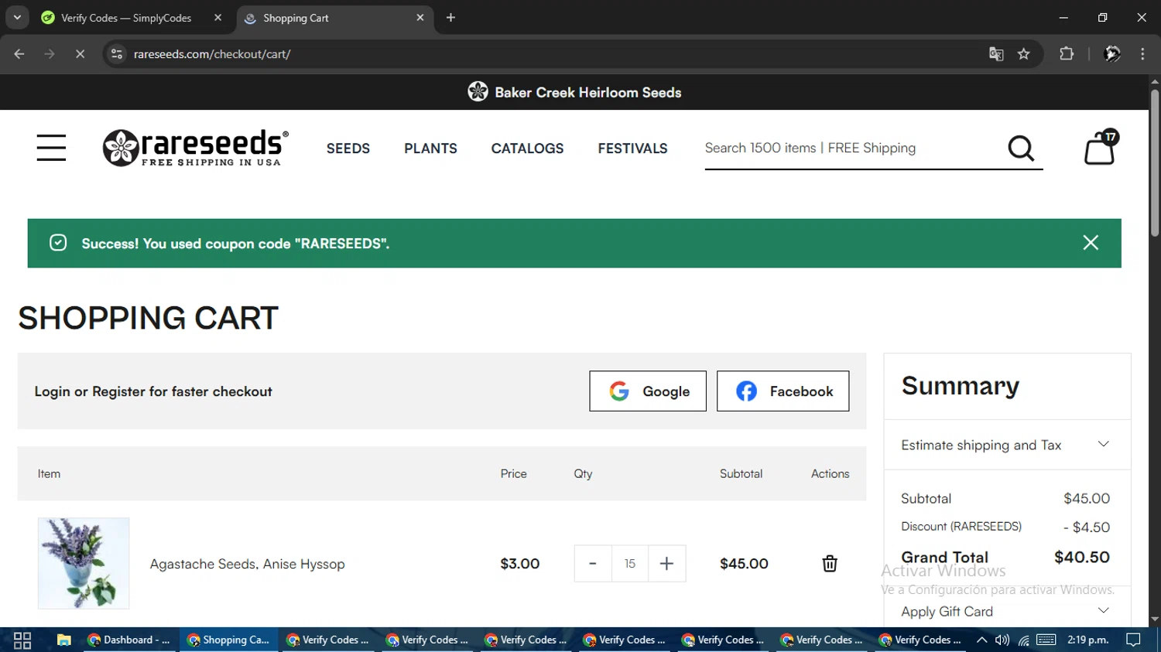
Task: Click the taskbar clock 2:19 p.m.
Action: click(1088, 640)
